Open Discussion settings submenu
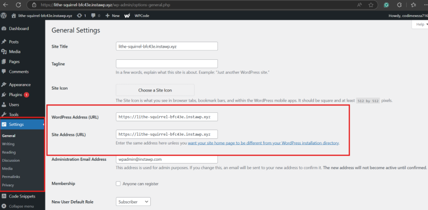Viewport: 428px width, 210px height. point(11,160)
